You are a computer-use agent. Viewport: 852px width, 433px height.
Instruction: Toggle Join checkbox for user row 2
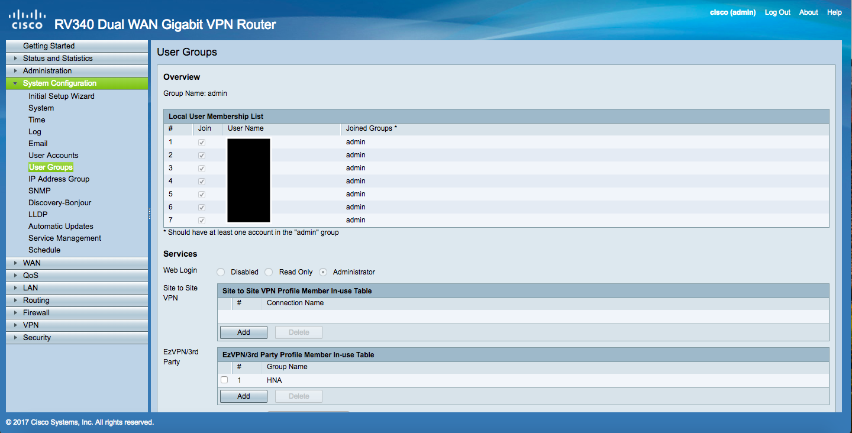tap(202, 156)
